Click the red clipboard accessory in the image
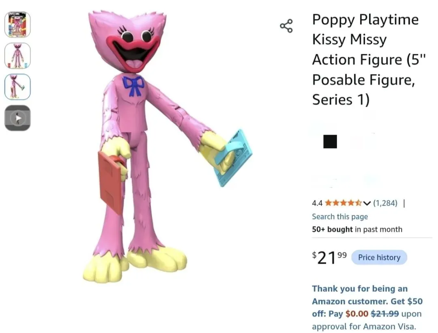Image resolution: width=438 pixels, height=333 pixels. pyautogui.click(x=111, y=182)
